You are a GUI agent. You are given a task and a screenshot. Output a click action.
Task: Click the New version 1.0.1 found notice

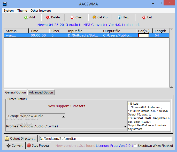coord(75,146)
